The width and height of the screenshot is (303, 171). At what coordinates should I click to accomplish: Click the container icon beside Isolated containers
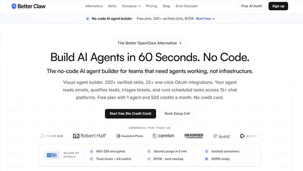click(207, 151)
